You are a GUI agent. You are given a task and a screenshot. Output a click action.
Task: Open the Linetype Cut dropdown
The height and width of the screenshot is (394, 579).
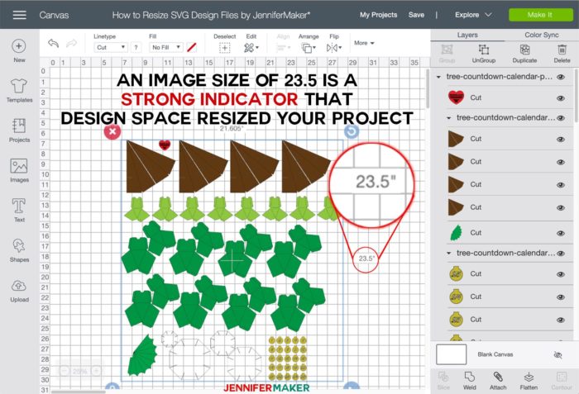click(x=110, y=47)
